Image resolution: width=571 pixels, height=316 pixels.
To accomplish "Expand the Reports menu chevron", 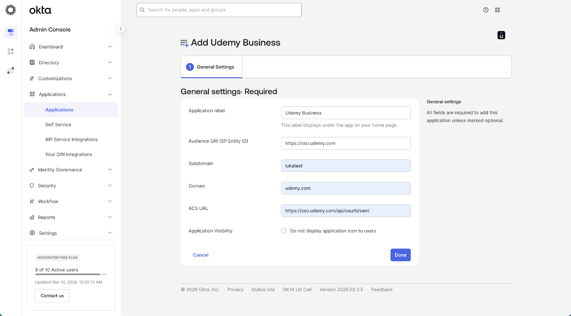I will coord(110,217).
